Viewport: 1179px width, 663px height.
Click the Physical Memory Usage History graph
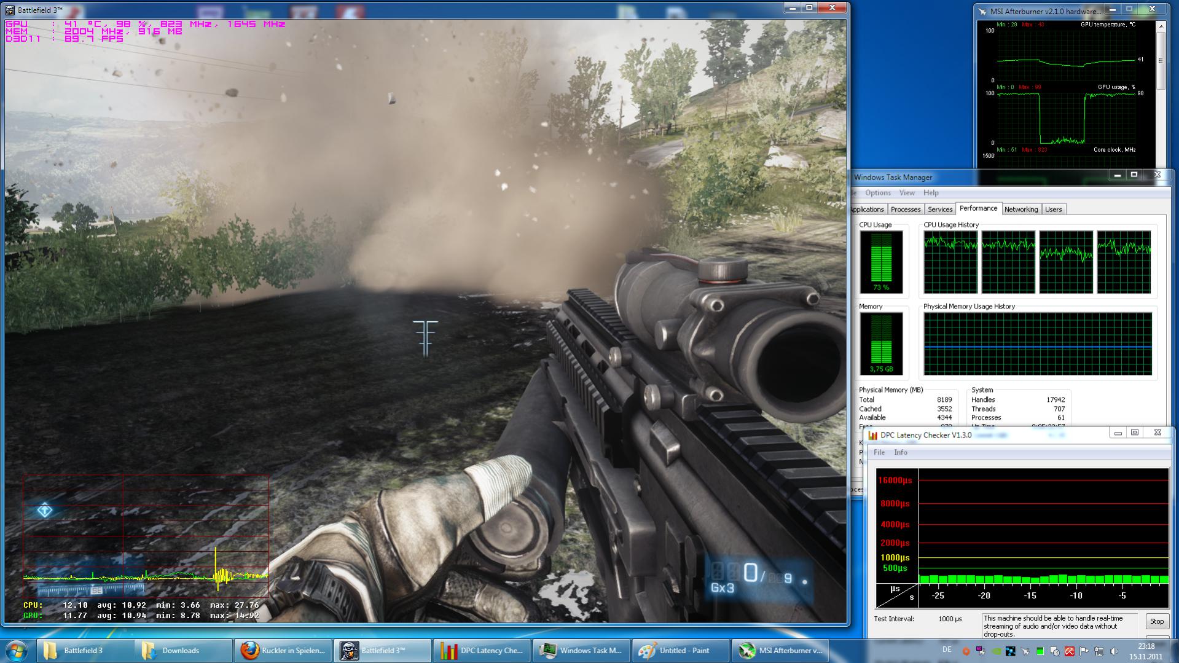1038,343
